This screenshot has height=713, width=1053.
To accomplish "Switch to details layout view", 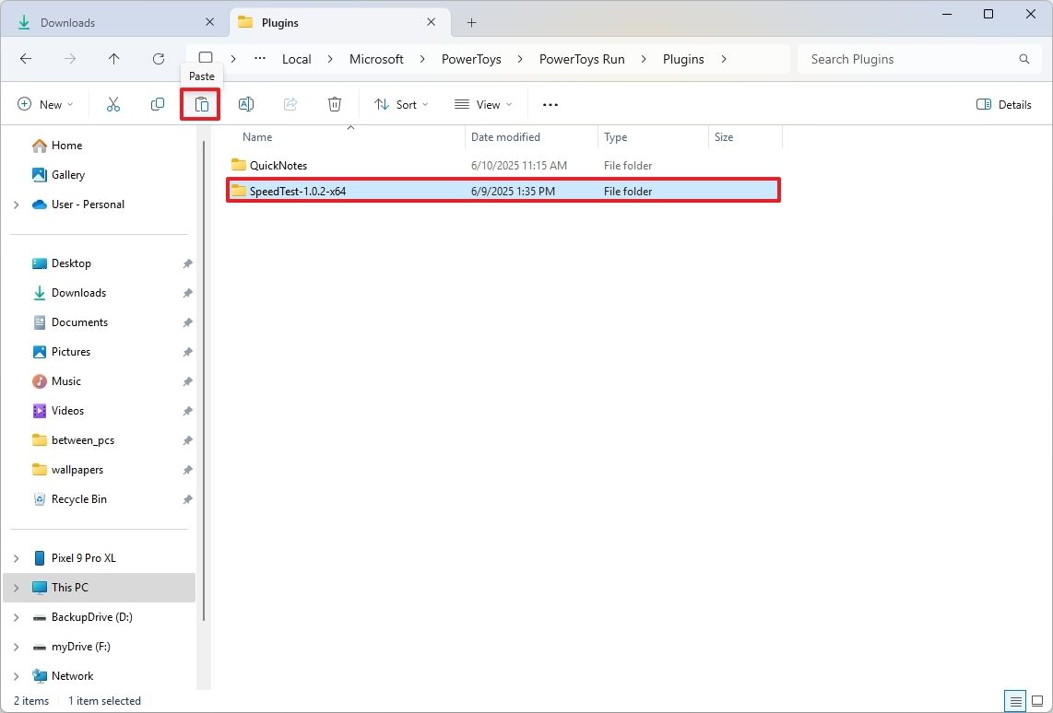I will [x=1015, y=701].
